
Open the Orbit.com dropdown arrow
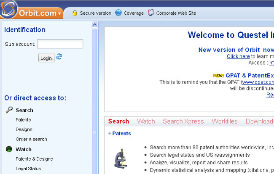click(x=59, y=14)
